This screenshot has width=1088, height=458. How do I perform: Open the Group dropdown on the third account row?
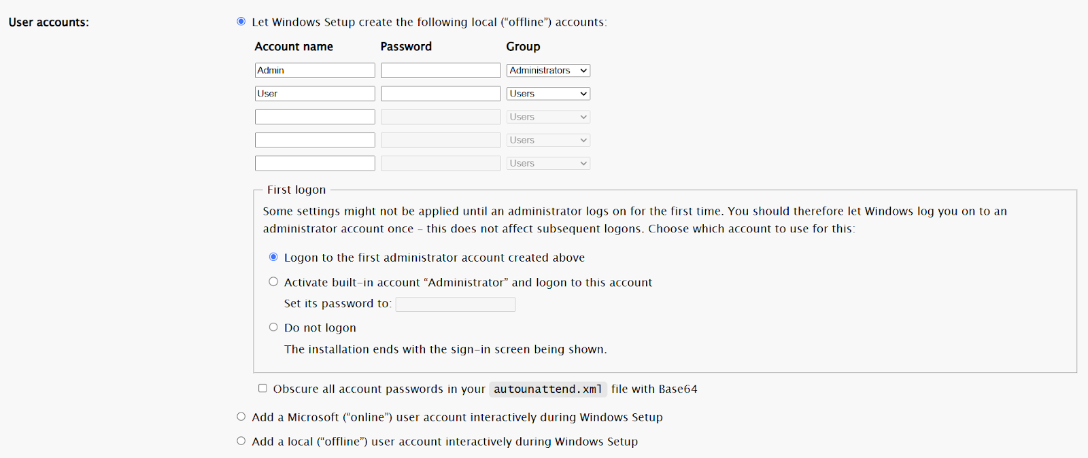tap(547, 116)
